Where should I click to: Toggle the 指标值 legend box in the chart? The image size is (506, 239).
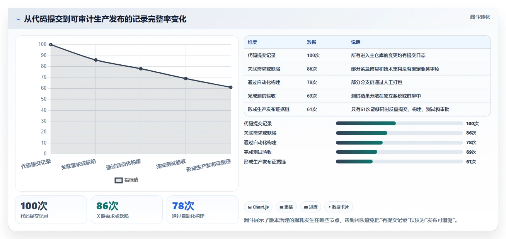pyautogui.click(x=119, y=180)
